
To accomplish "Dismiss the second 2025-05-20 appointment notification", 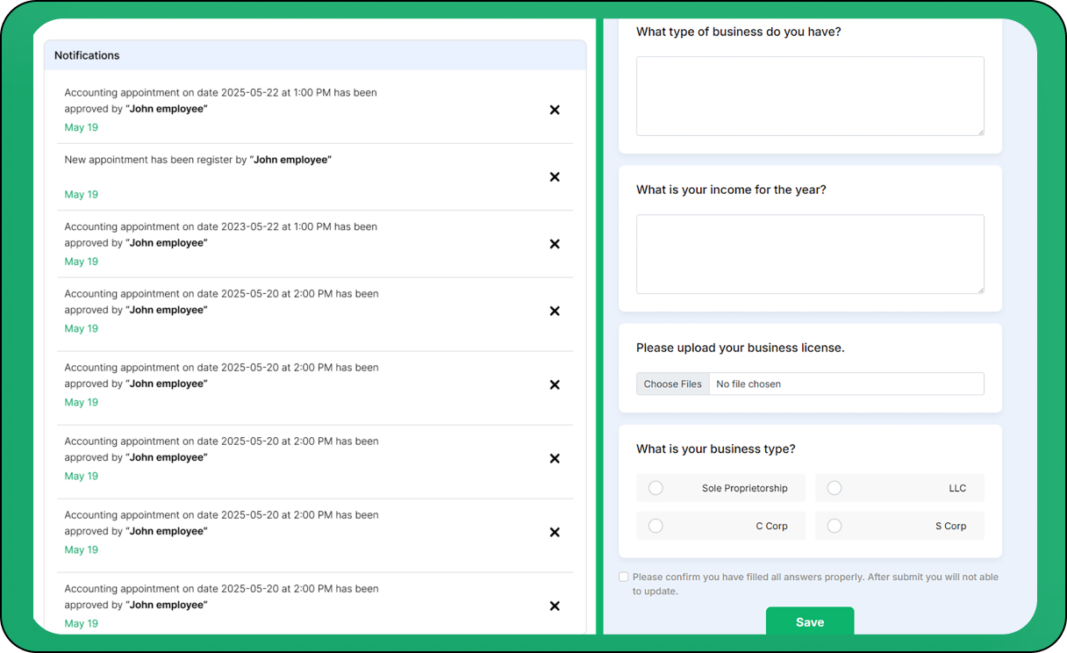I will 555,384.
